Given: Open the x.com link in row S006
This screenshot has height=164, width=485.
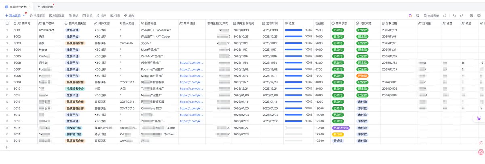Looking at the screenshot, I should [x=191, y=63].
